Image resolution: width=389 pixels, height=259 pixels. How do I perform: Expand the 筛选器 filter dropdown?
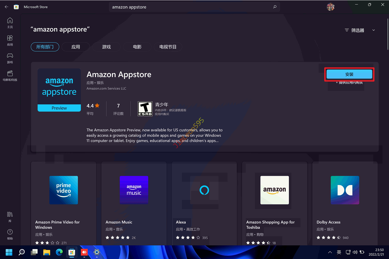[x=359, y=30]
